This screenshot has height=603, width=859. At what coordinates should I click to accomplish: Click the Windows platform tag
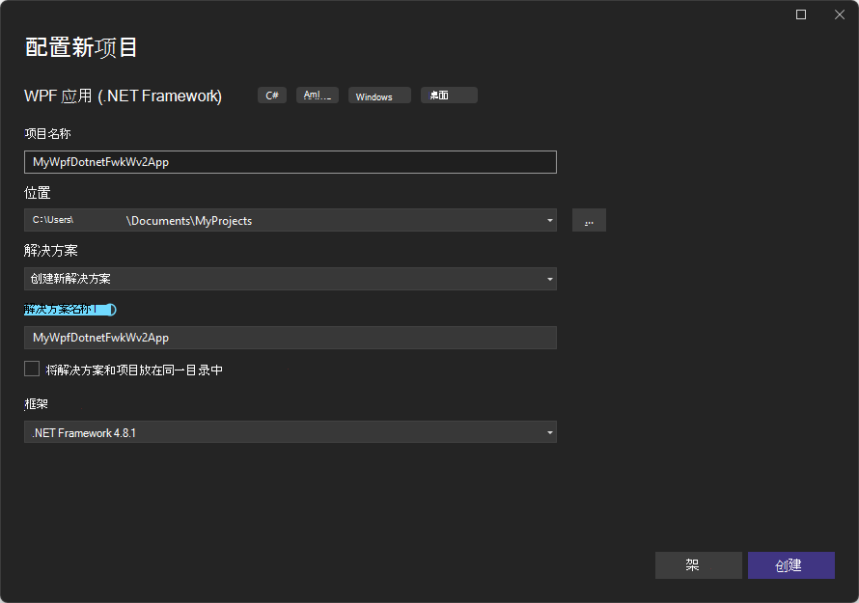pos(378,95)
